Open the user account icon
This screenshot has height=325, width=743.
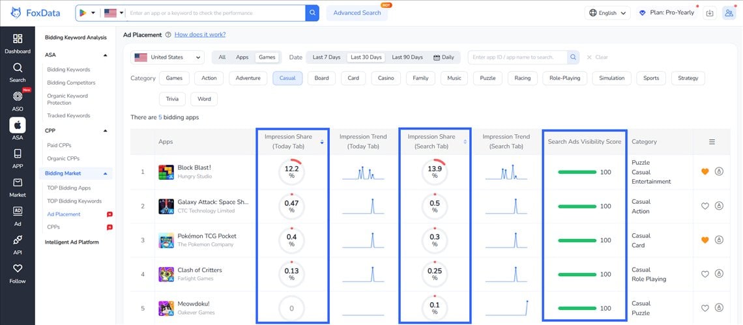[729, 13]
